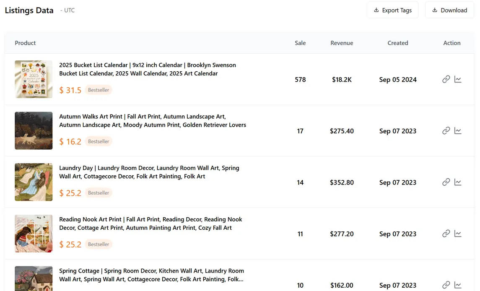Viewport: 480px width, 291px height.
Task: Click Bestseller badge on Laundry Day
Action: pos(99,193)
